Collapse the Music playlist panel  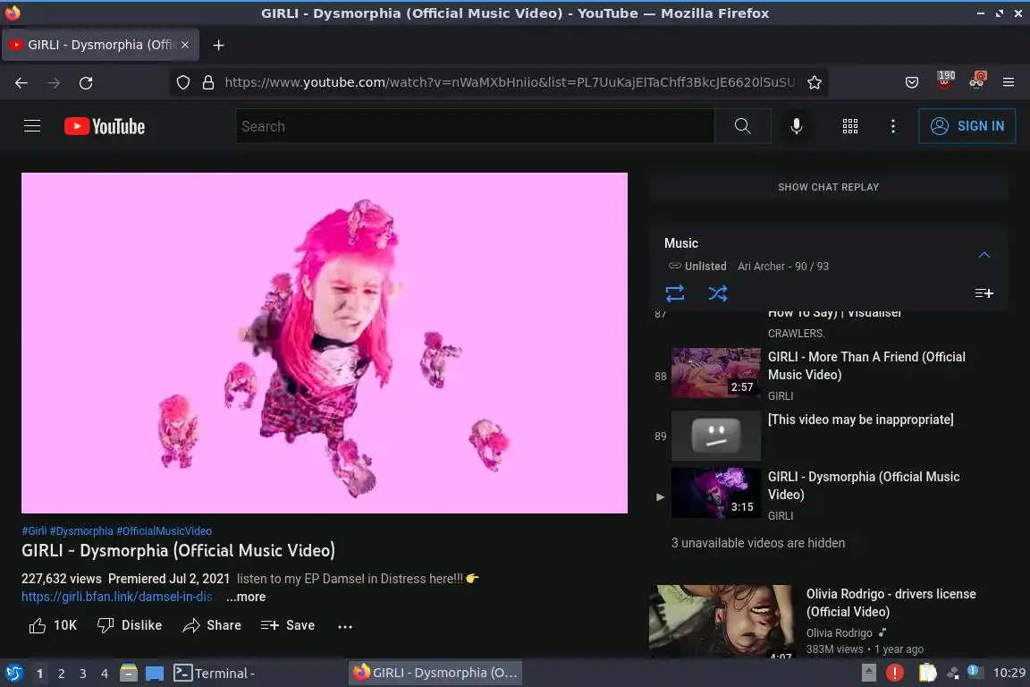click(x=984, y=255)
